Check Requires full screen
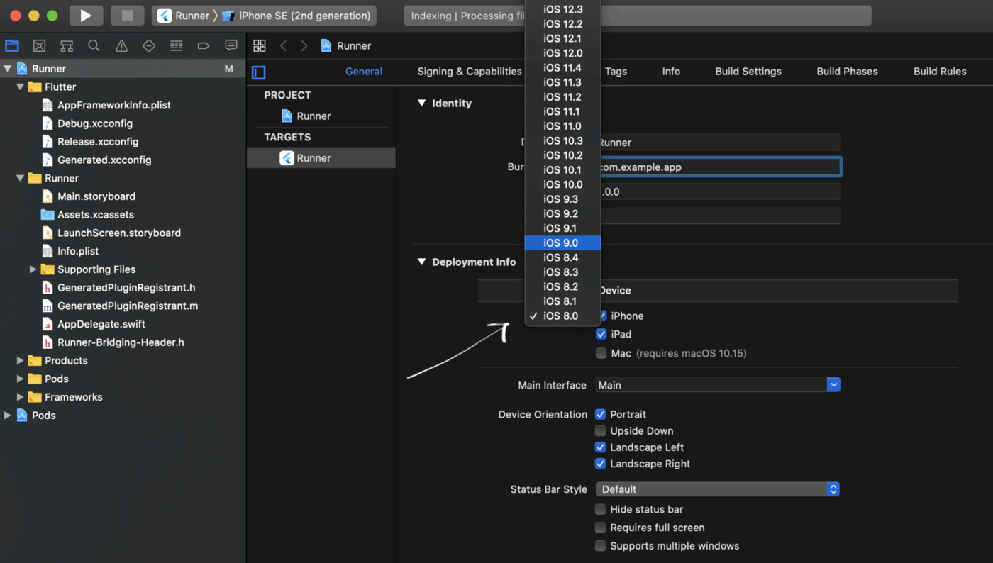993x563 pixels. 601,528
